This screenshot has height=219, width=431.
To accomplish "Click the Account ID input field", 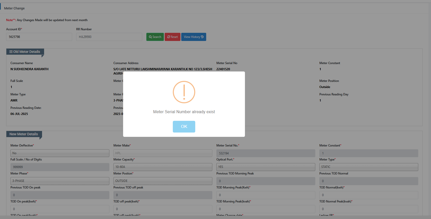I will click(39, 37).
